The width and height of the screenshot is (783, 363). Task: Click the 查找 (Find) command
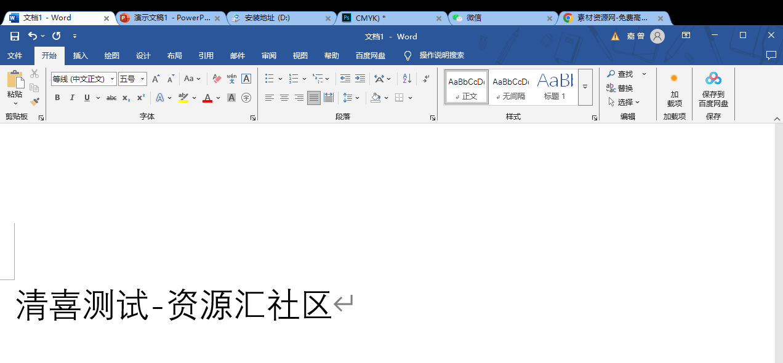click(623, 73)
